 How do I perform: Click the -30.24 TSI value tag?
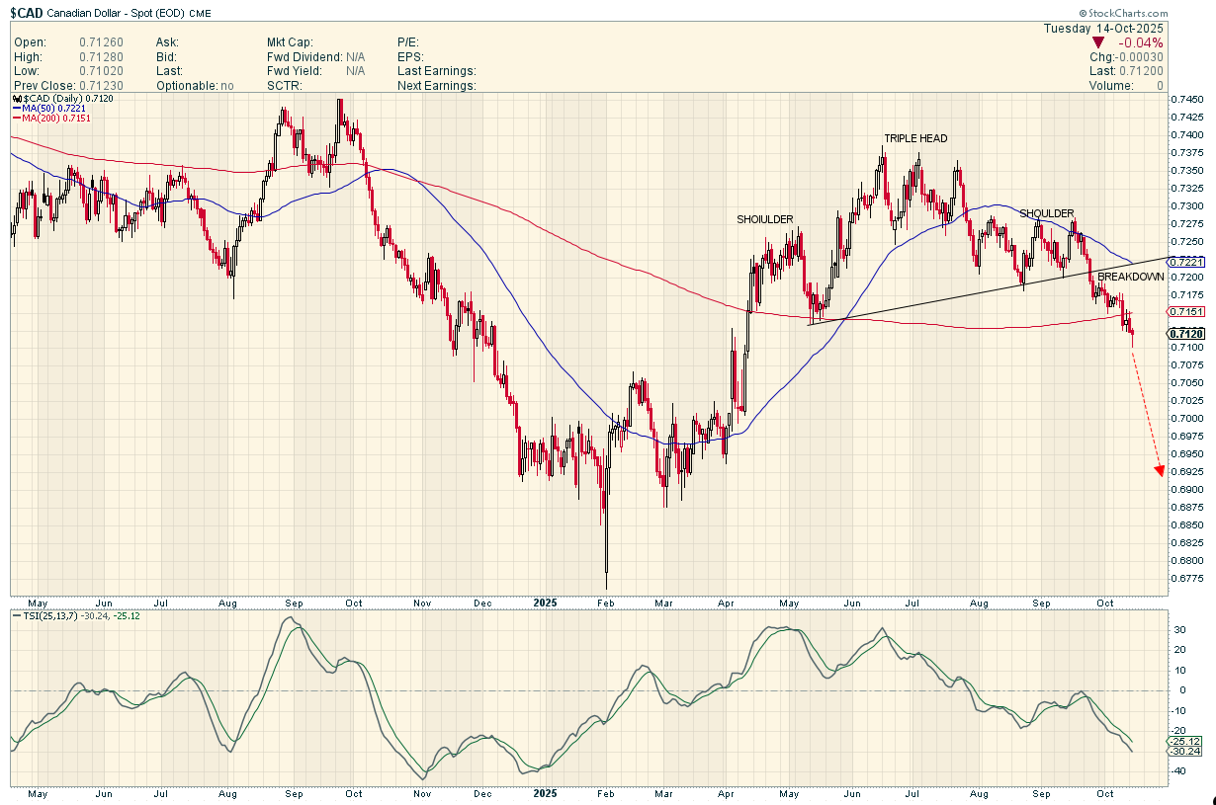pos(1185,752)
